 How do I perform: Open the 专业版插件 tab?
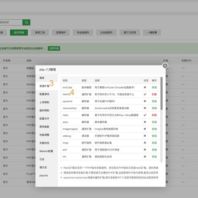click(83, 33)
